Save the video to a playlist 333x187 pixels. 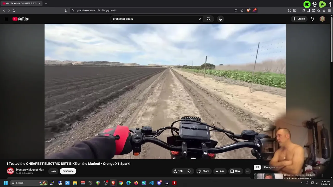click(235, 171)
